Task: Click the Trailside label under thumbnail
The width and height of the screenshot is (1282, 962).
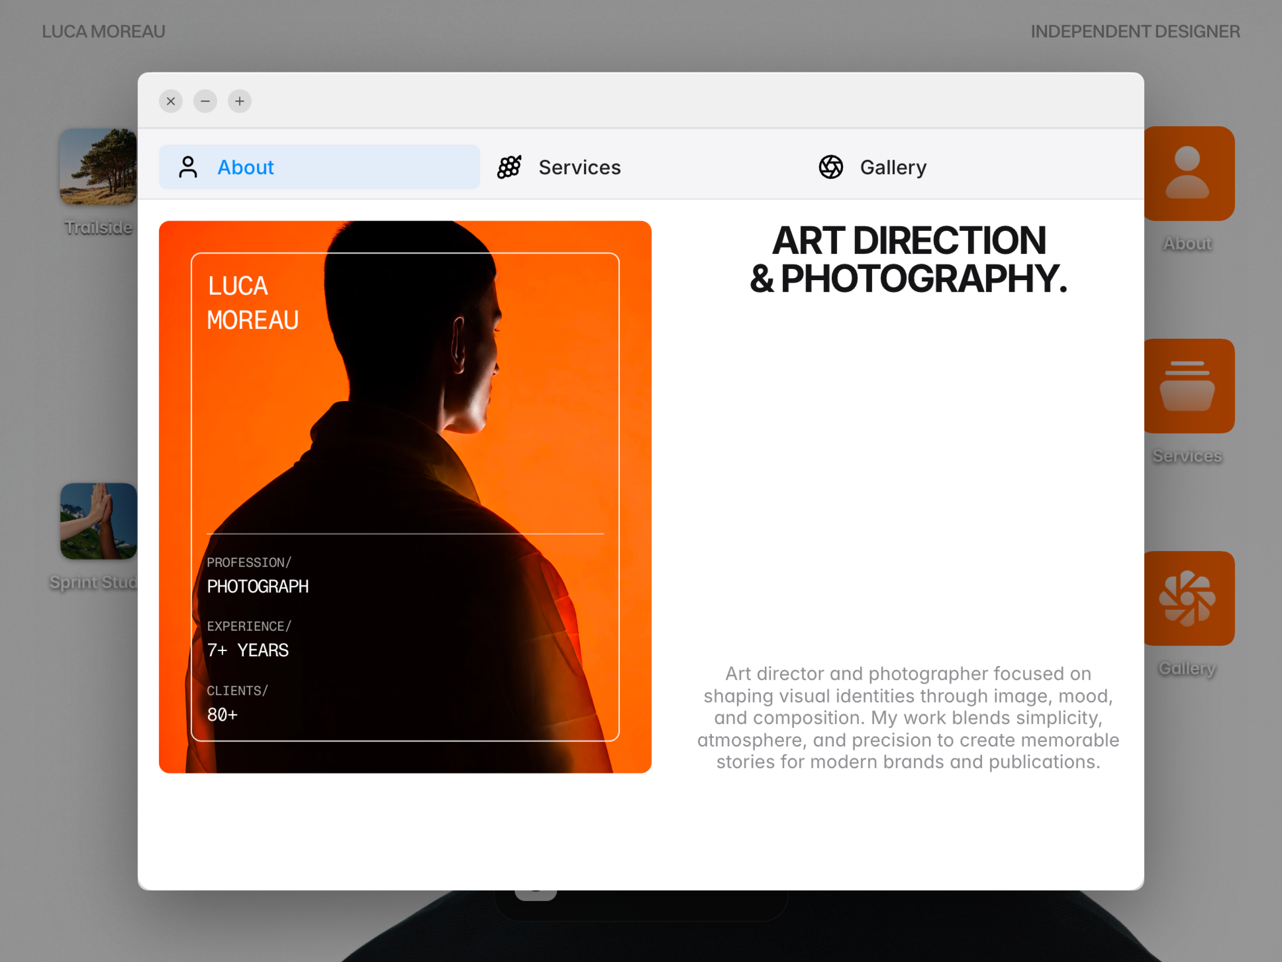Action: point(99,227)
